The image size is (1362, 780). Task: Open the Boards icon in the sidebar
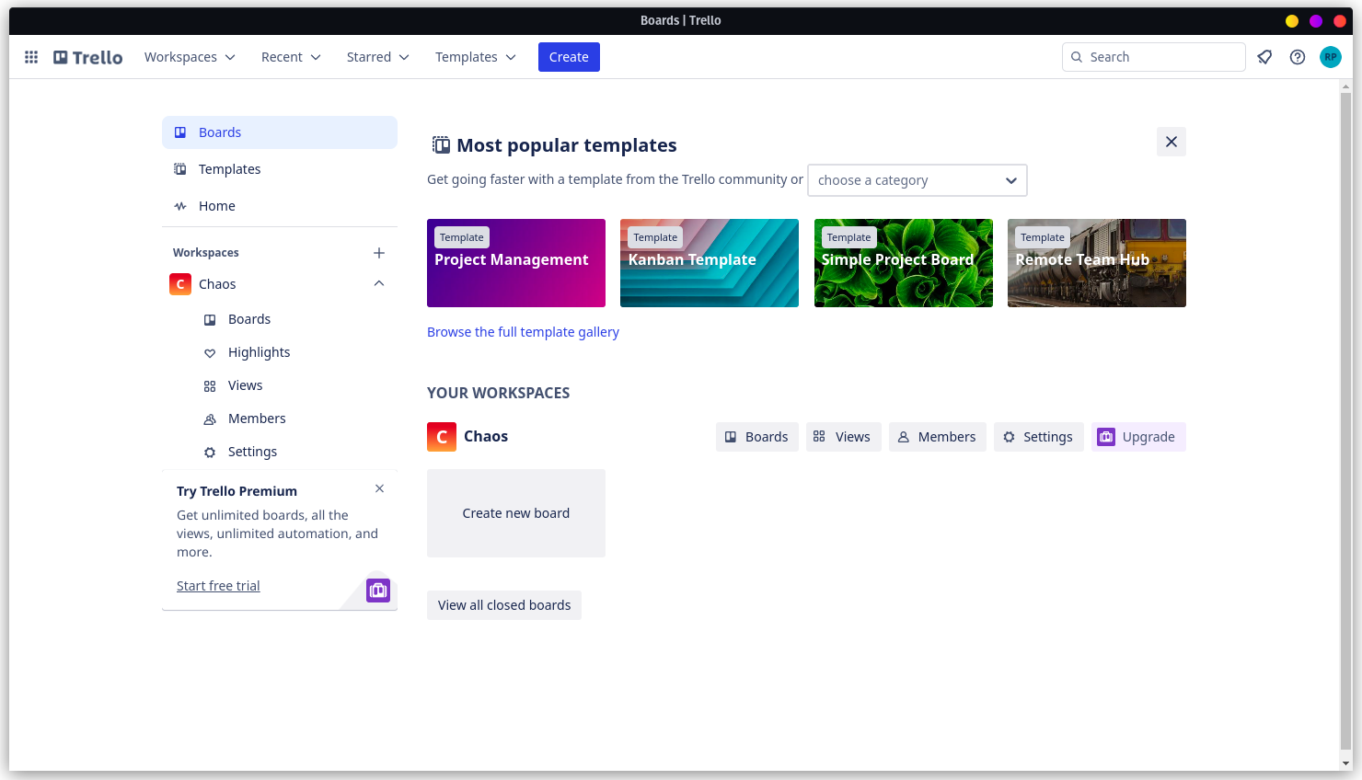click(180, 132)
